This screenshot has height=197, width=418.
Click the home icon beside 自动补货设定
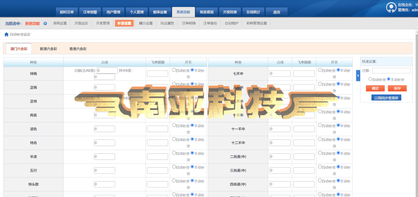(7, 34)
